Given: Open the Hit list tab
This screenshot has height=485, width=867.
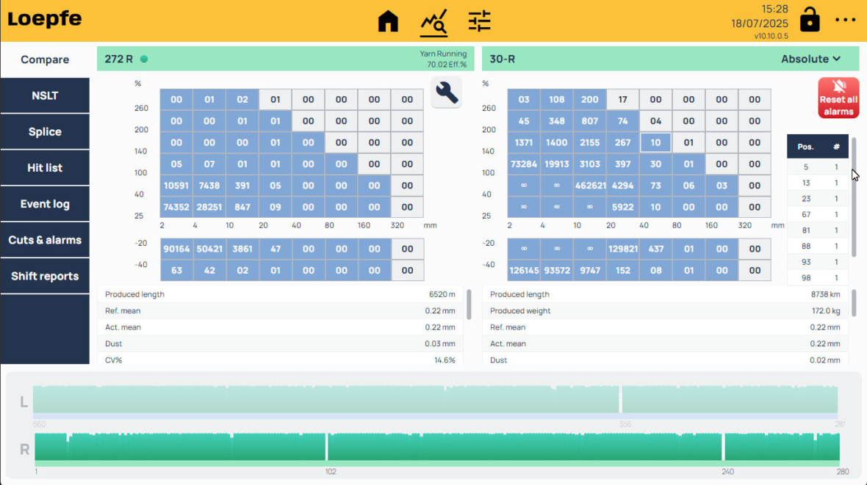Looking at the screenshot, I should point(45,168).
